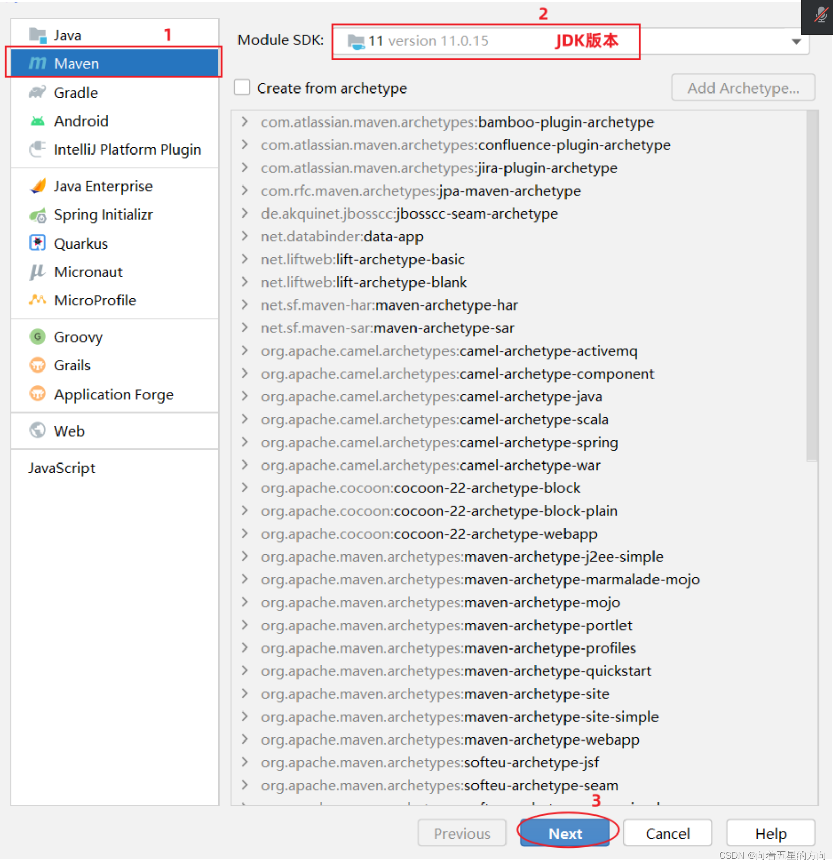Select Java project type
Viewport: 833px width, 865px height.
115,35
